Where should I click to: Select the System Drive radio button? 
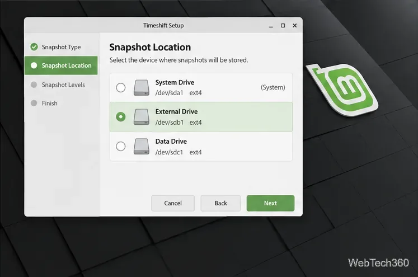pos(121,87)
